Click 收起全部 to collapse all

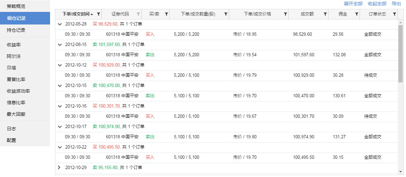(377, 4)
